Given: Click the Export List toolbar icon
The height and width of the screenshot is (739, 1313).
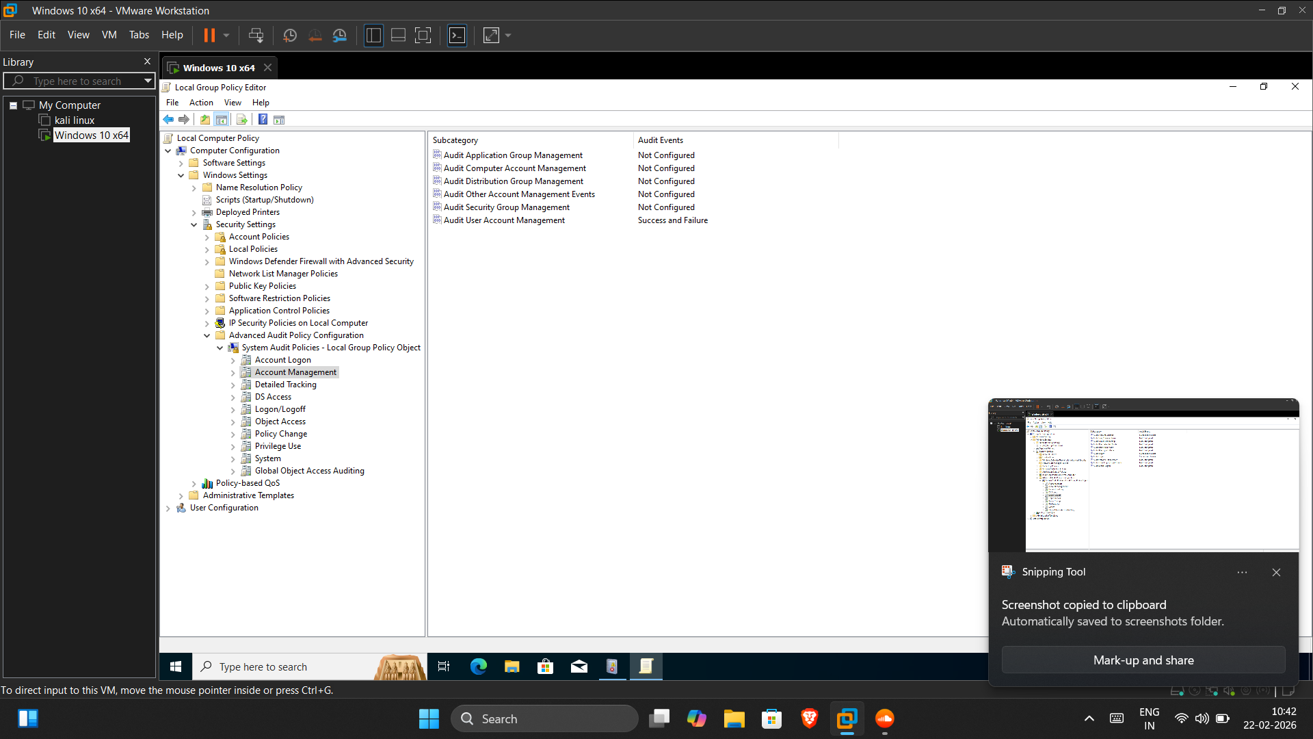Looking at the screenshot, I should [241, 120].
